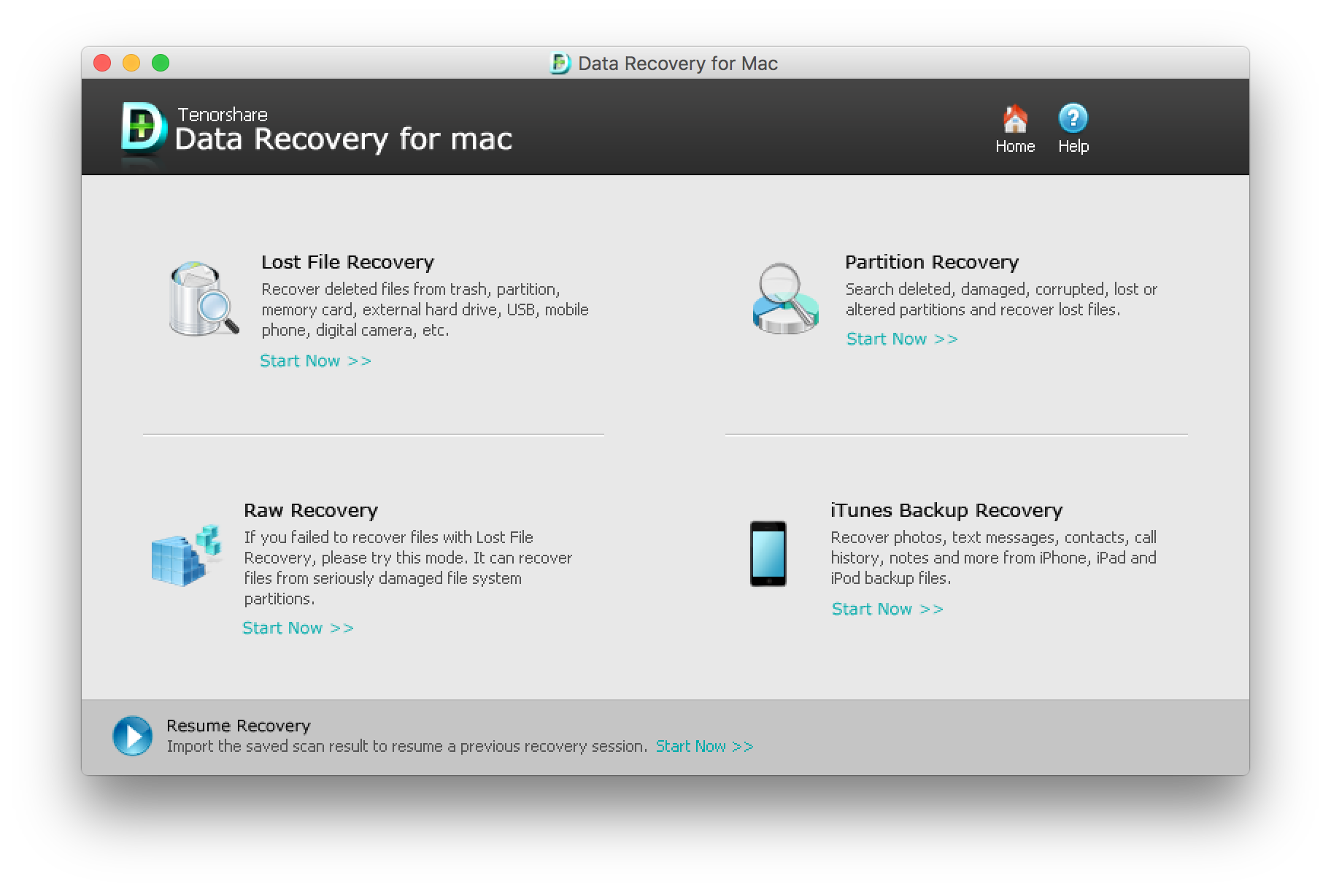This screenshot has height=892, width=1331.
Task: Select the Resume Recovery heading
Action: tap(239, 726)
